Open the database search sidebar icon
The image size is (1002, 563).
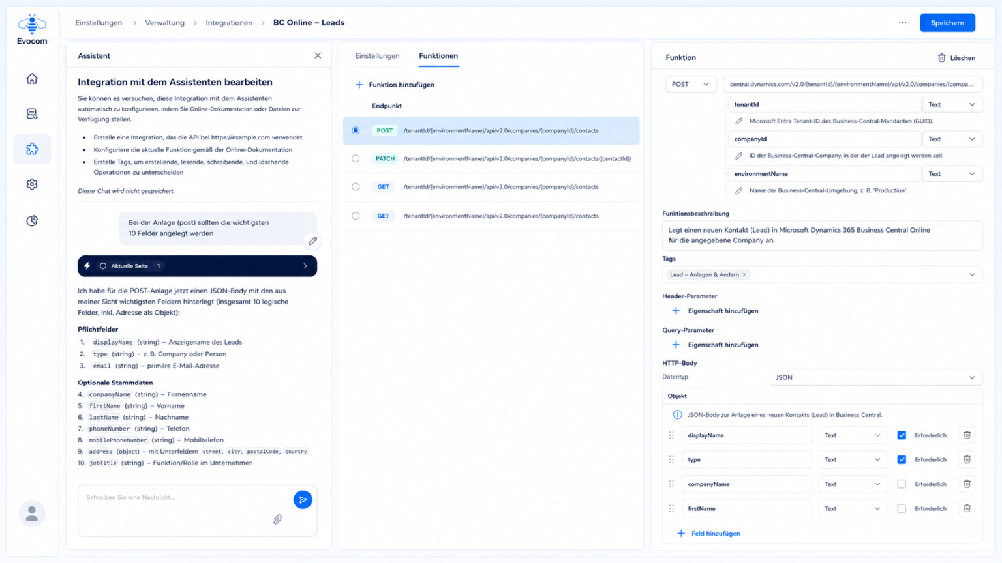(32, 114)
